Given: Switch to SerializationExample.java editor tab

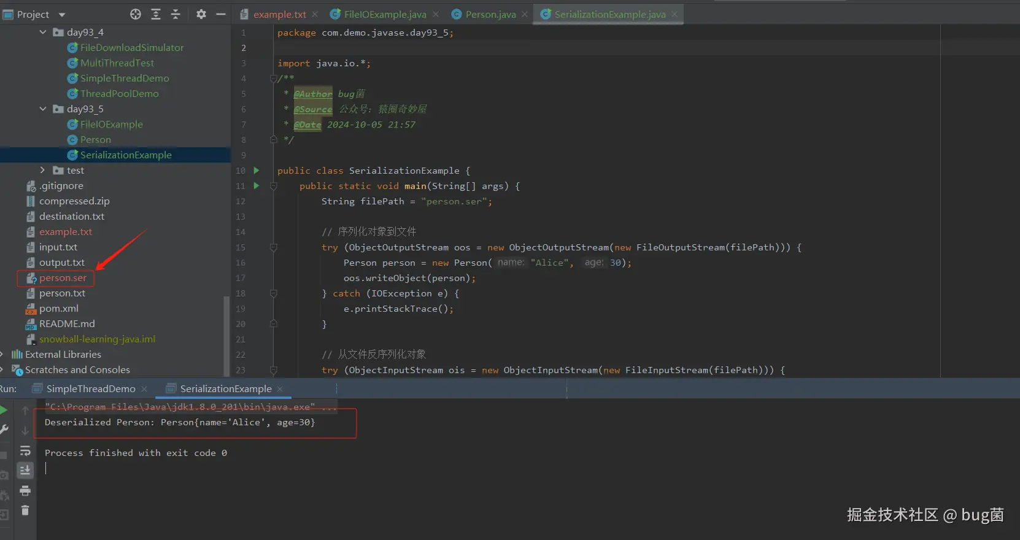Looking at the screenshot, I should tap(609, 14).
